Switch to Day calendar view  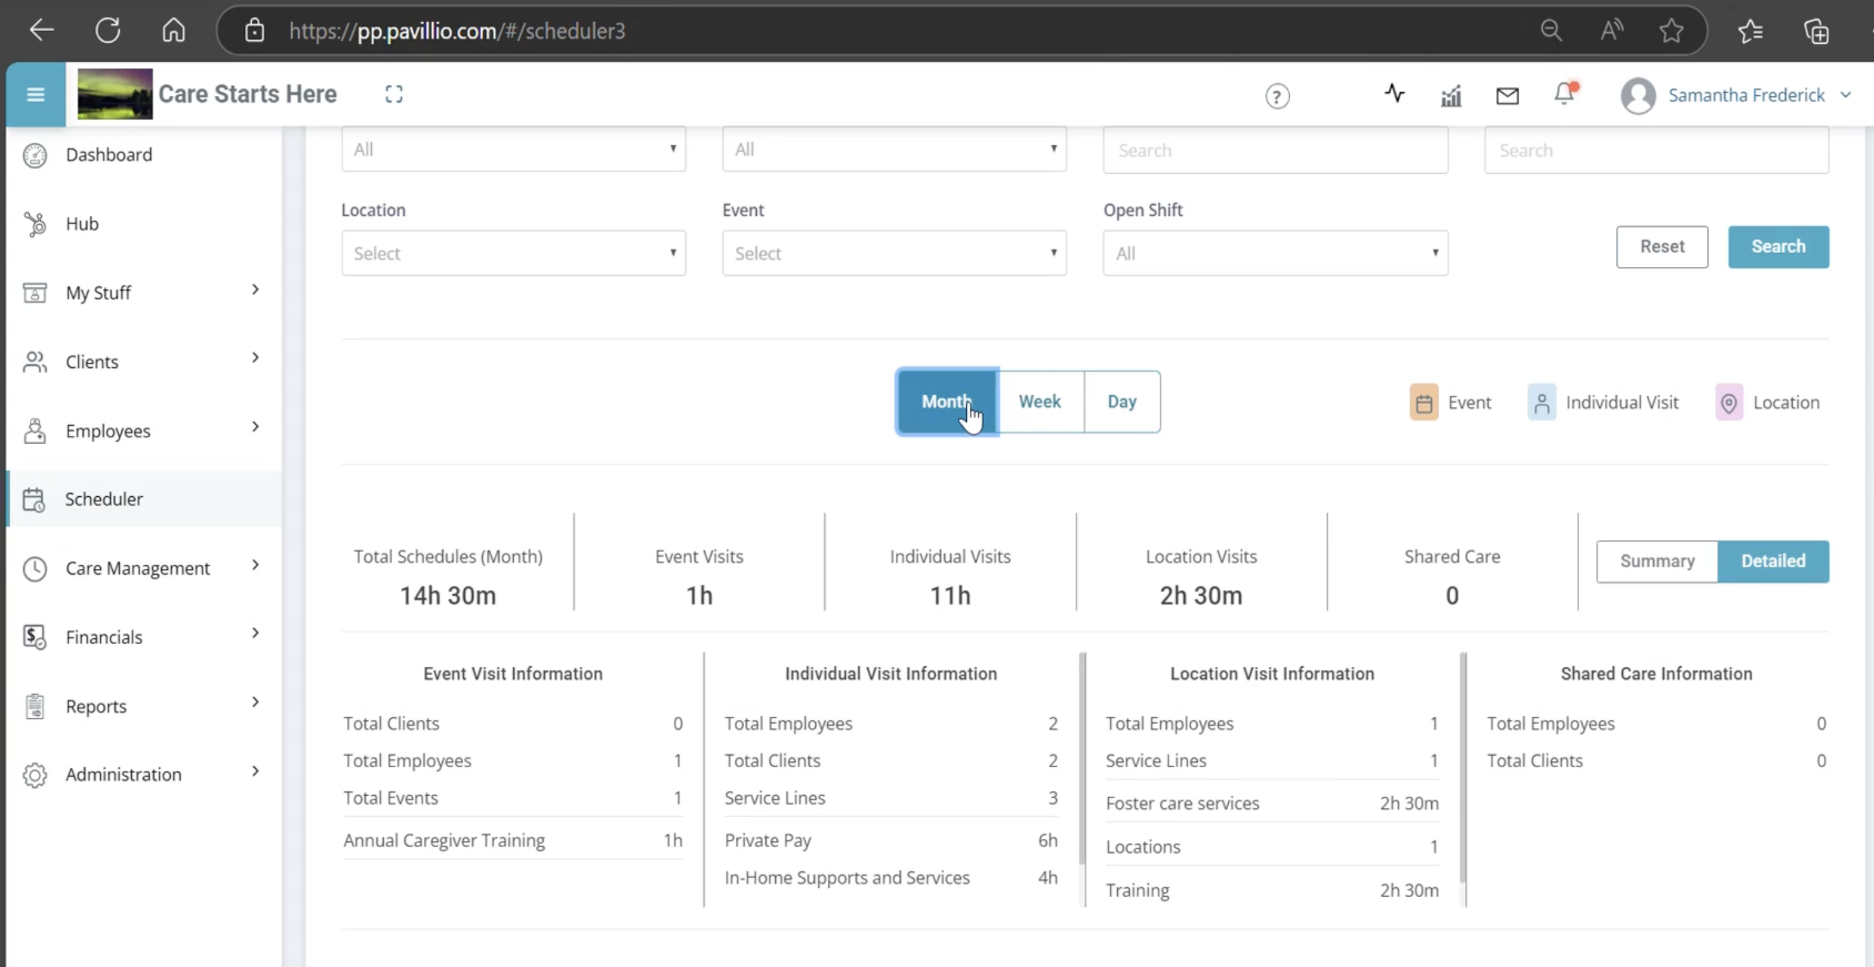click(1121, 401)
